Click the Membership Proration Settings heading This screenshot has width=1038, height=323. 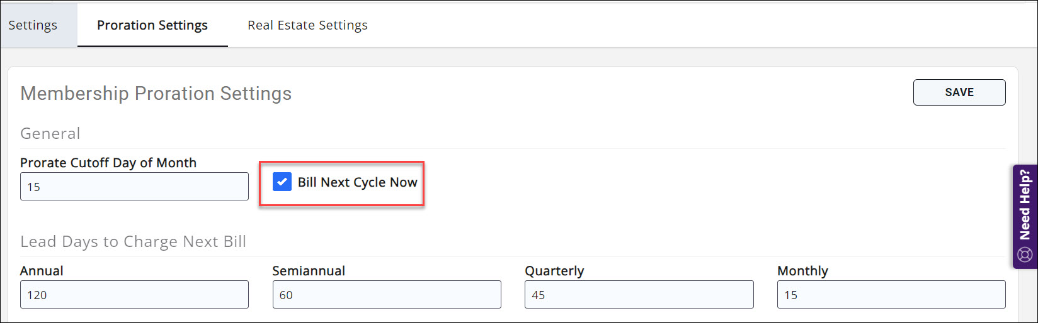pyautogui.click(x=156, y=94)
